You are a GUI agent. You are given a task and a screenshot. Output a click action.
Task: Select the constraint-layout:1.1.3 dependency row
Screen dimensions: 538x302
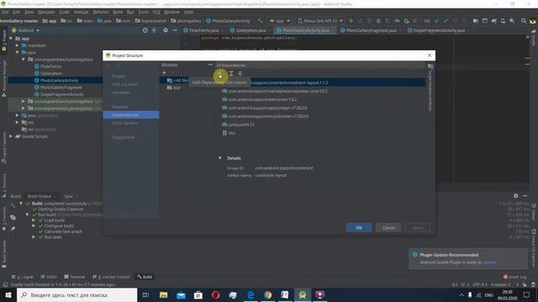pos(321,82)
